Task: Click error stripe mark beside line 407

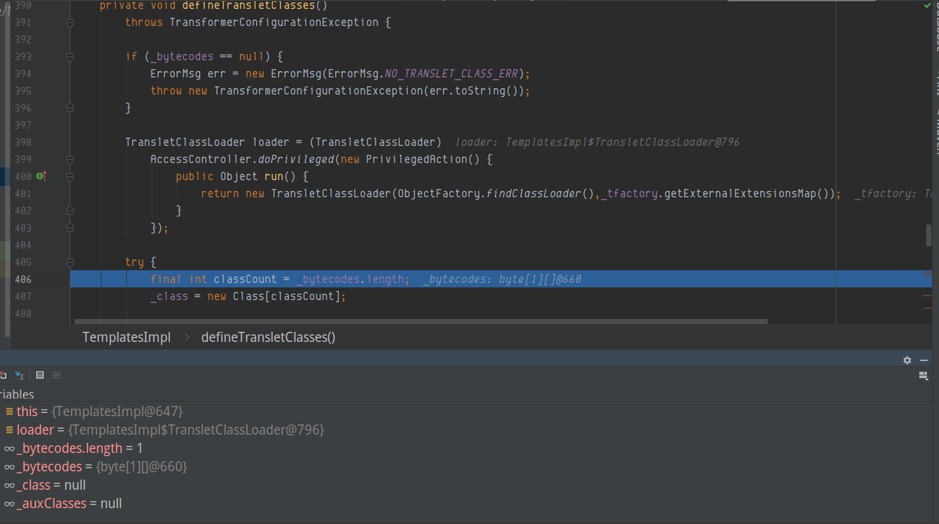Action: 928,296
